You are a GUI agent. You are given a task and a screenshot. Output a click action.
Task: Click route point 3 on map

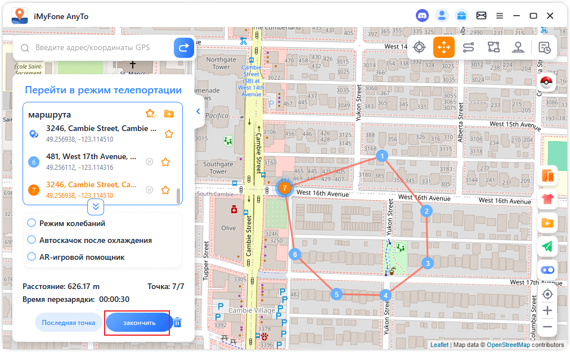tap(428, 263)
